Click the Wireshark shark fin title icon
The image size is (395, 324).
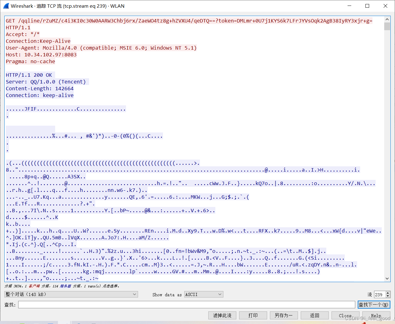(x=6, y=6)
